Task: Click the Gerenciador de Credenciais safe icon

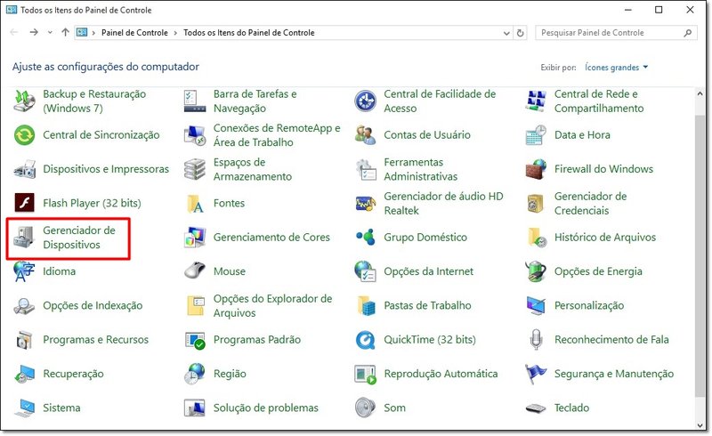Action: pos(536,203)
